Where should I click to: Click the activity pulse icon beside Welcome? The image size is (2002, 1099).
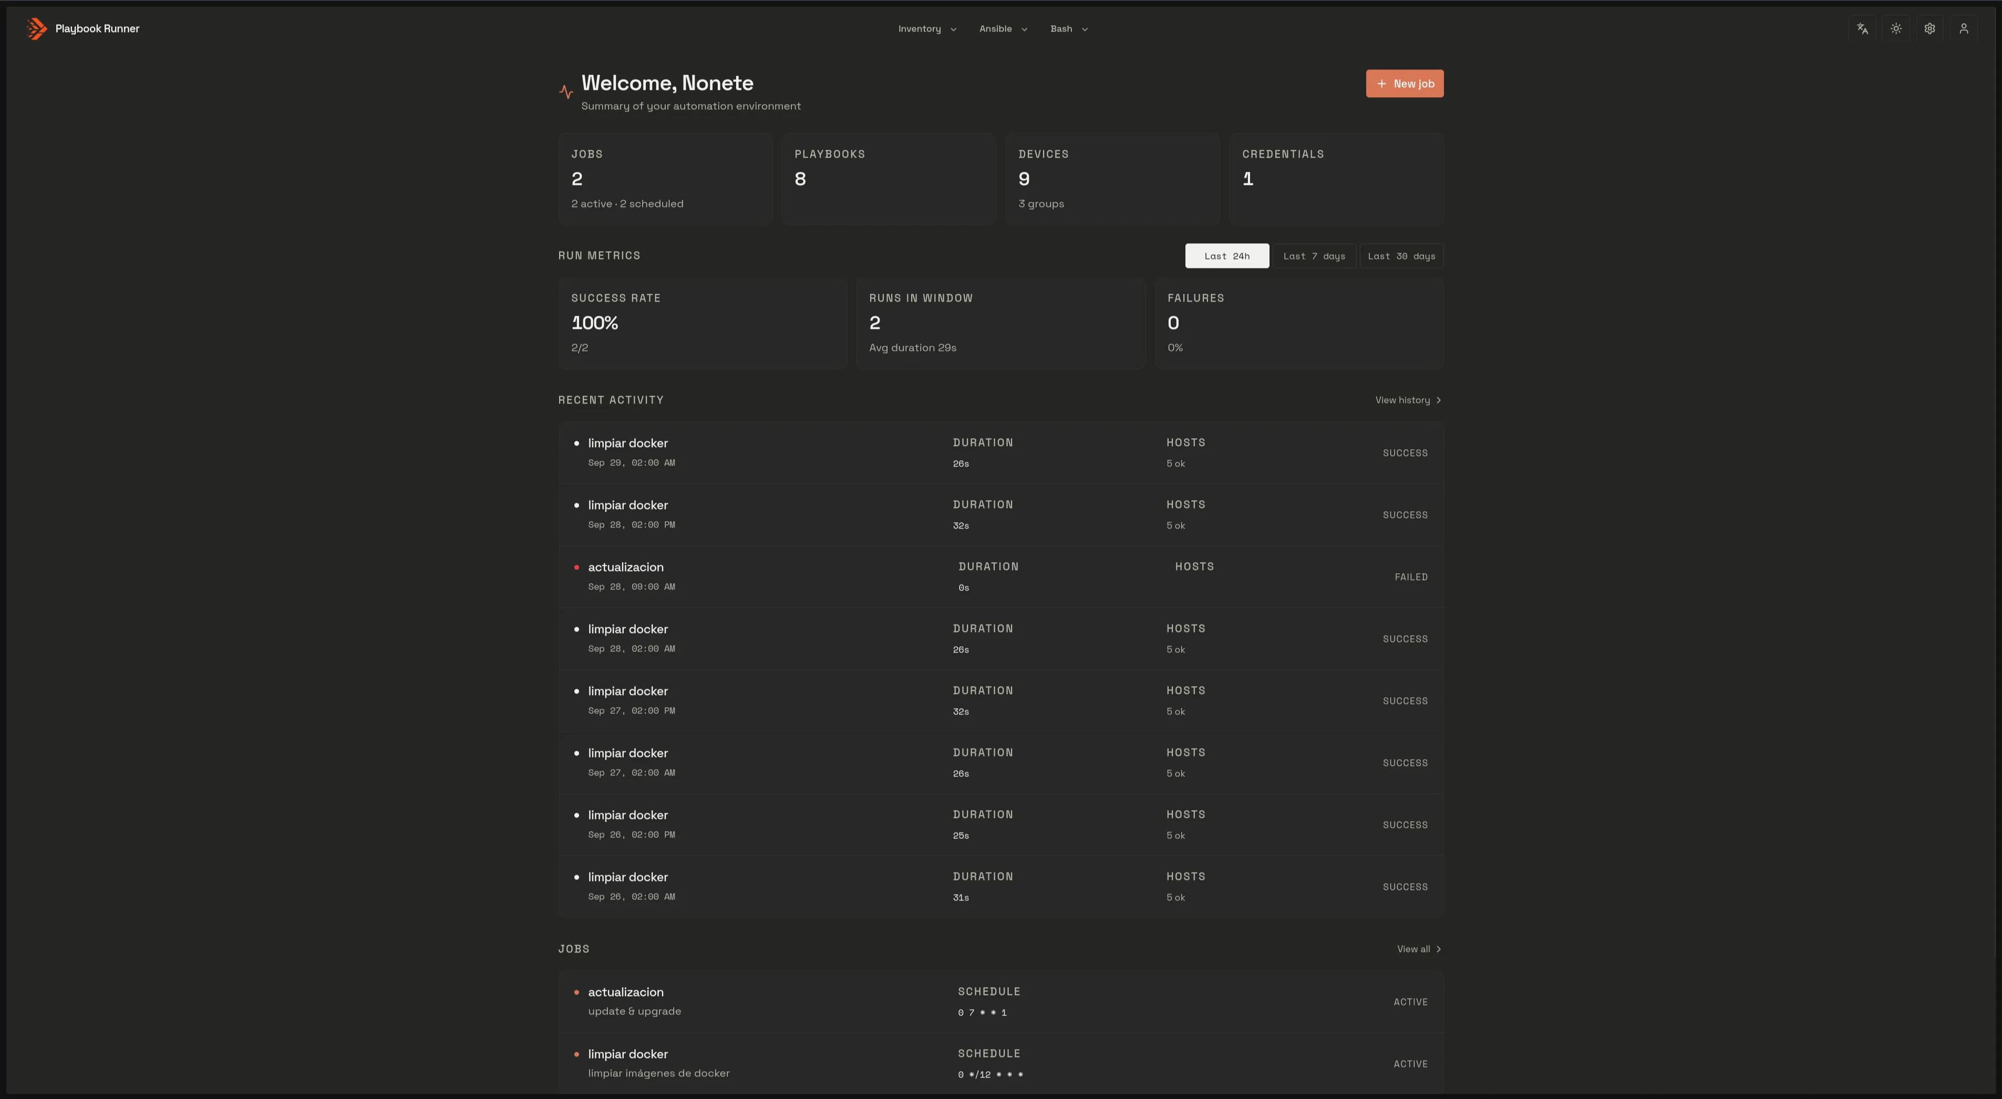click(x=566, y=92)
